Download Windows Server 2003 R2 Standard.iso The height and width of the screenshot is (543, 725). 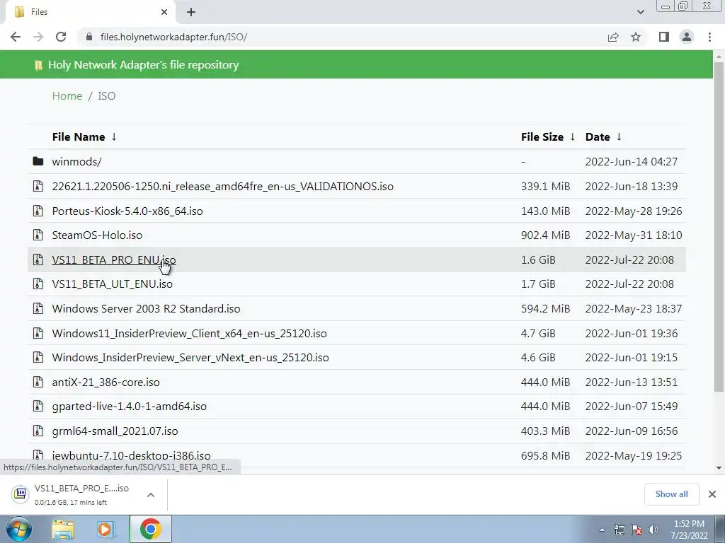(146, 308)
